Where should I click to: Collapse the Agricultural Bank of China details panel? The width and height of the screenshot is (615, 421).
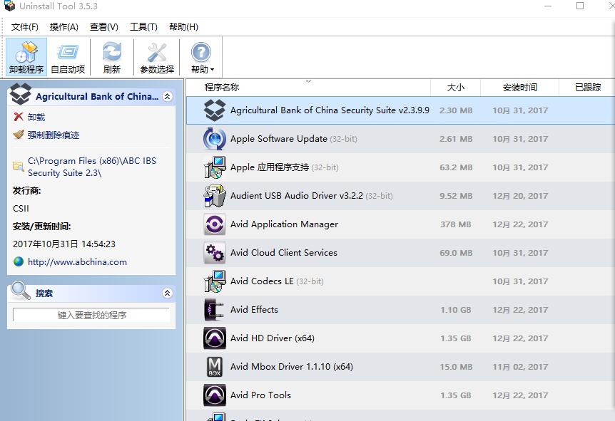coord(168,96)
